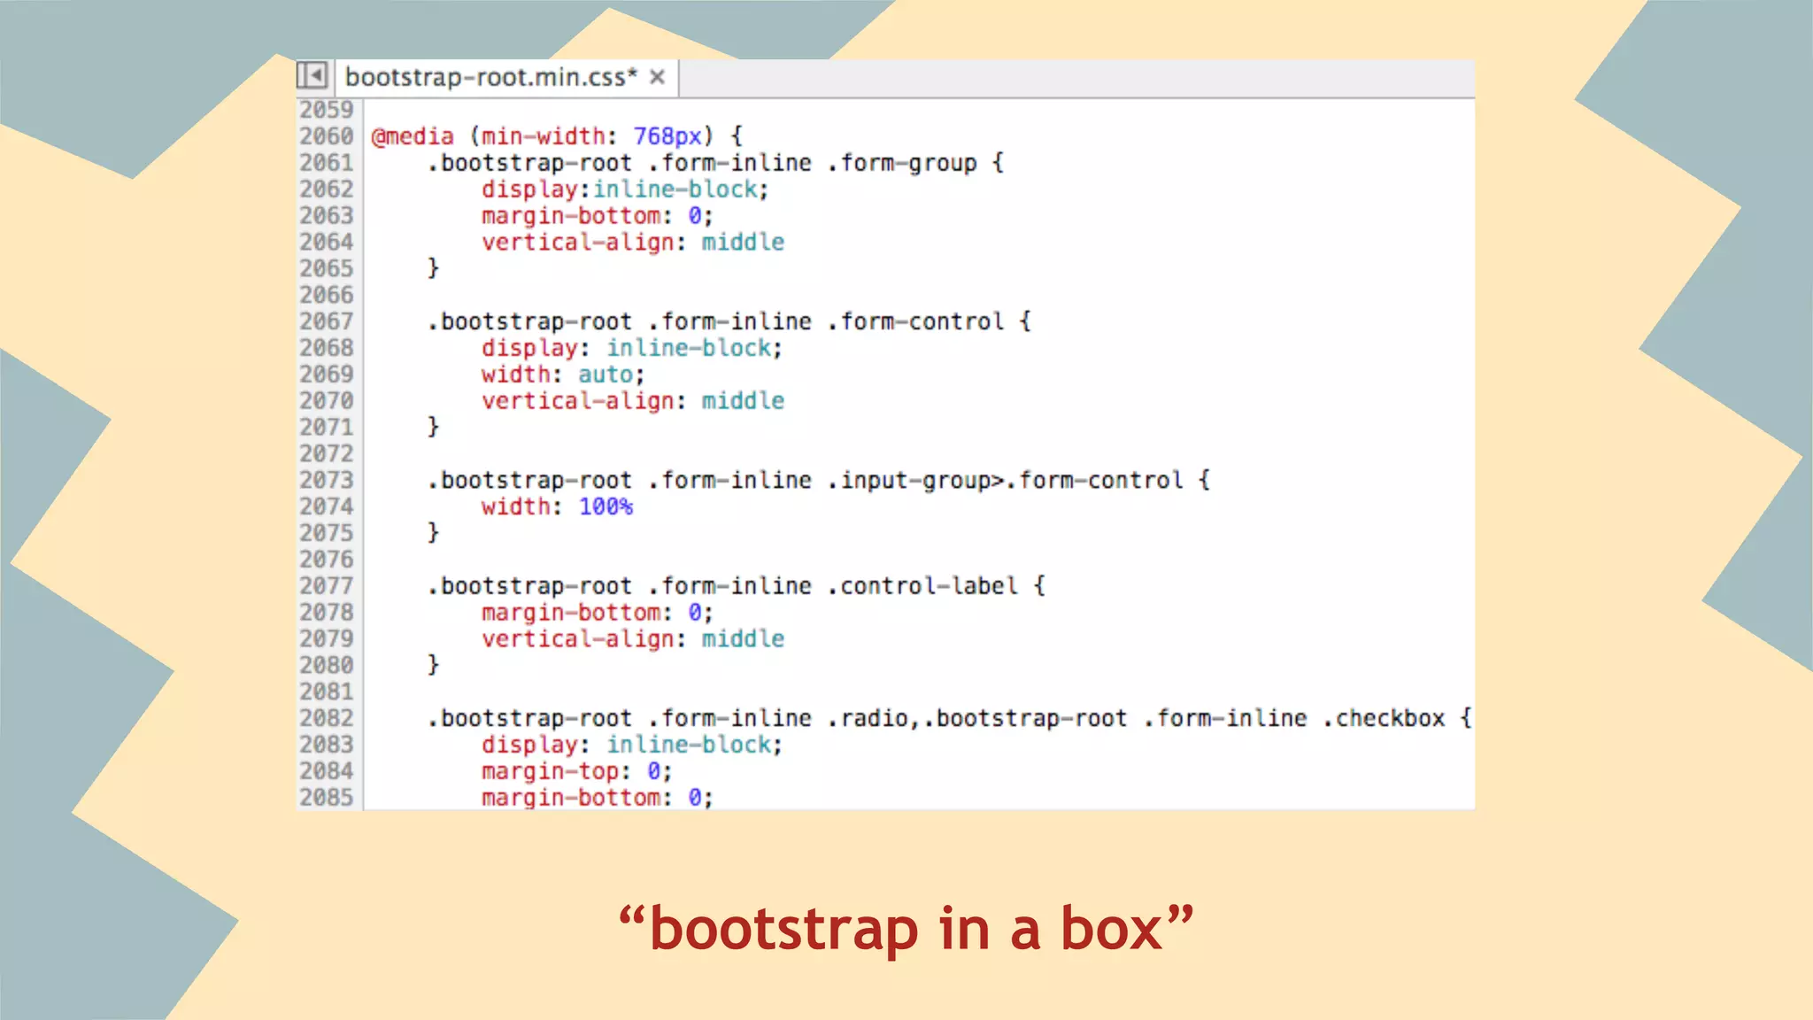
Task: Toggle the navigator sidebar icon
Action: coord(312,76)
